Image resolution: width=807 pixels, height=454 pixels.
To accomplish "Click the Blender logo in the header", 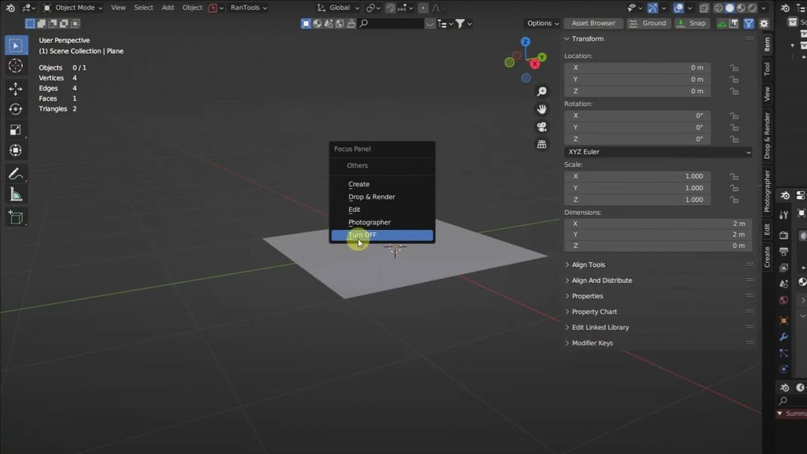I will [x=11, y=7].
